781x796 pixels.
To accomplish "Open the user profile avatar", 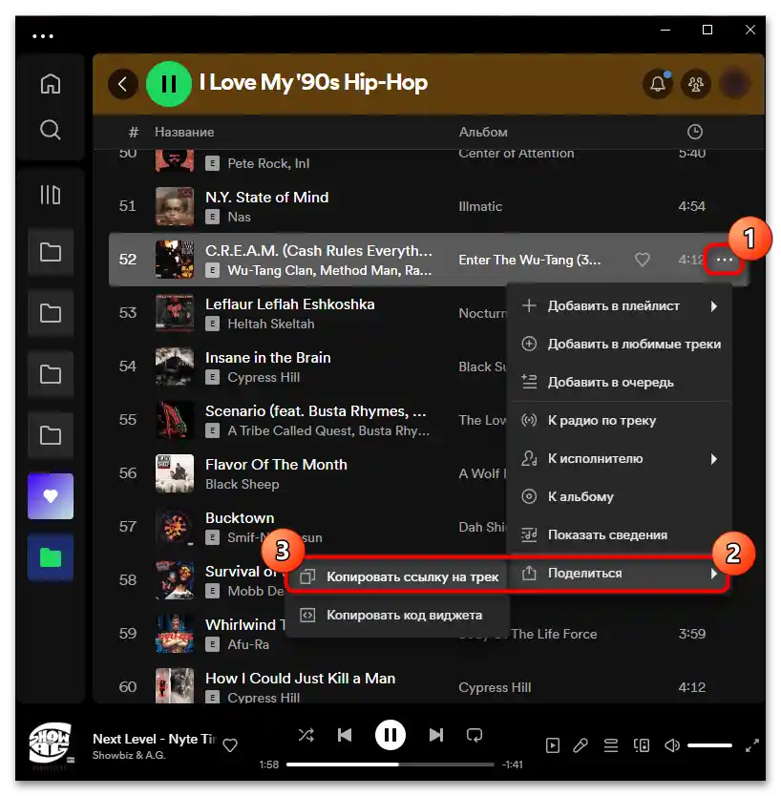I will [734, 84].
